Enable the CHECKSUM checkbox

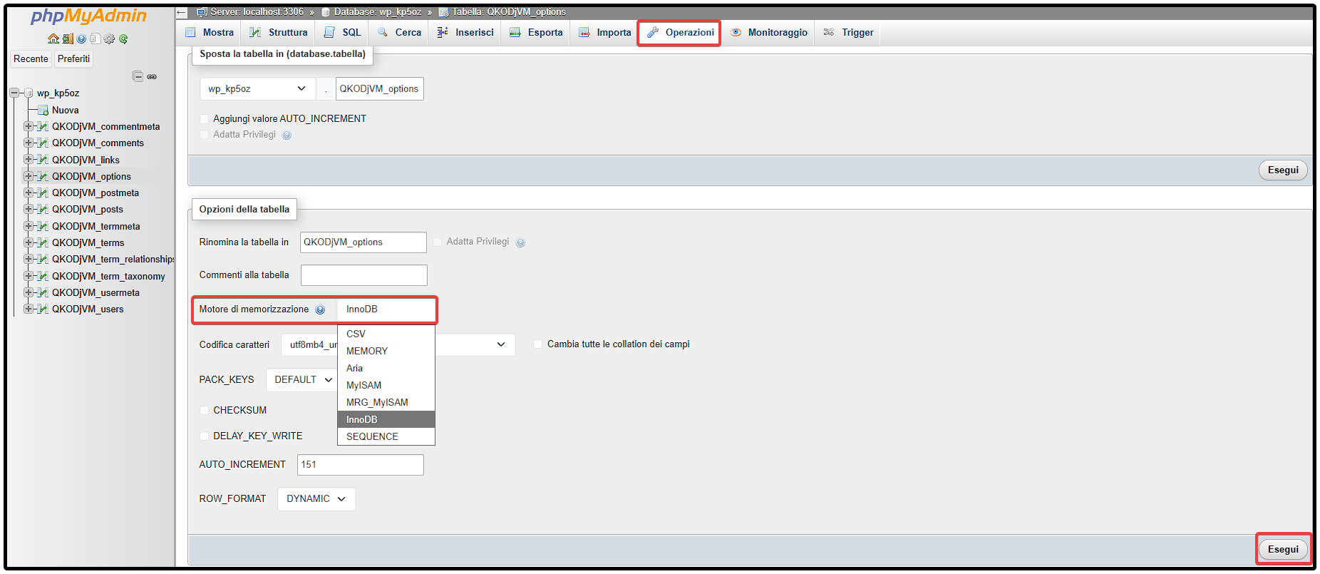click(205, 410)
